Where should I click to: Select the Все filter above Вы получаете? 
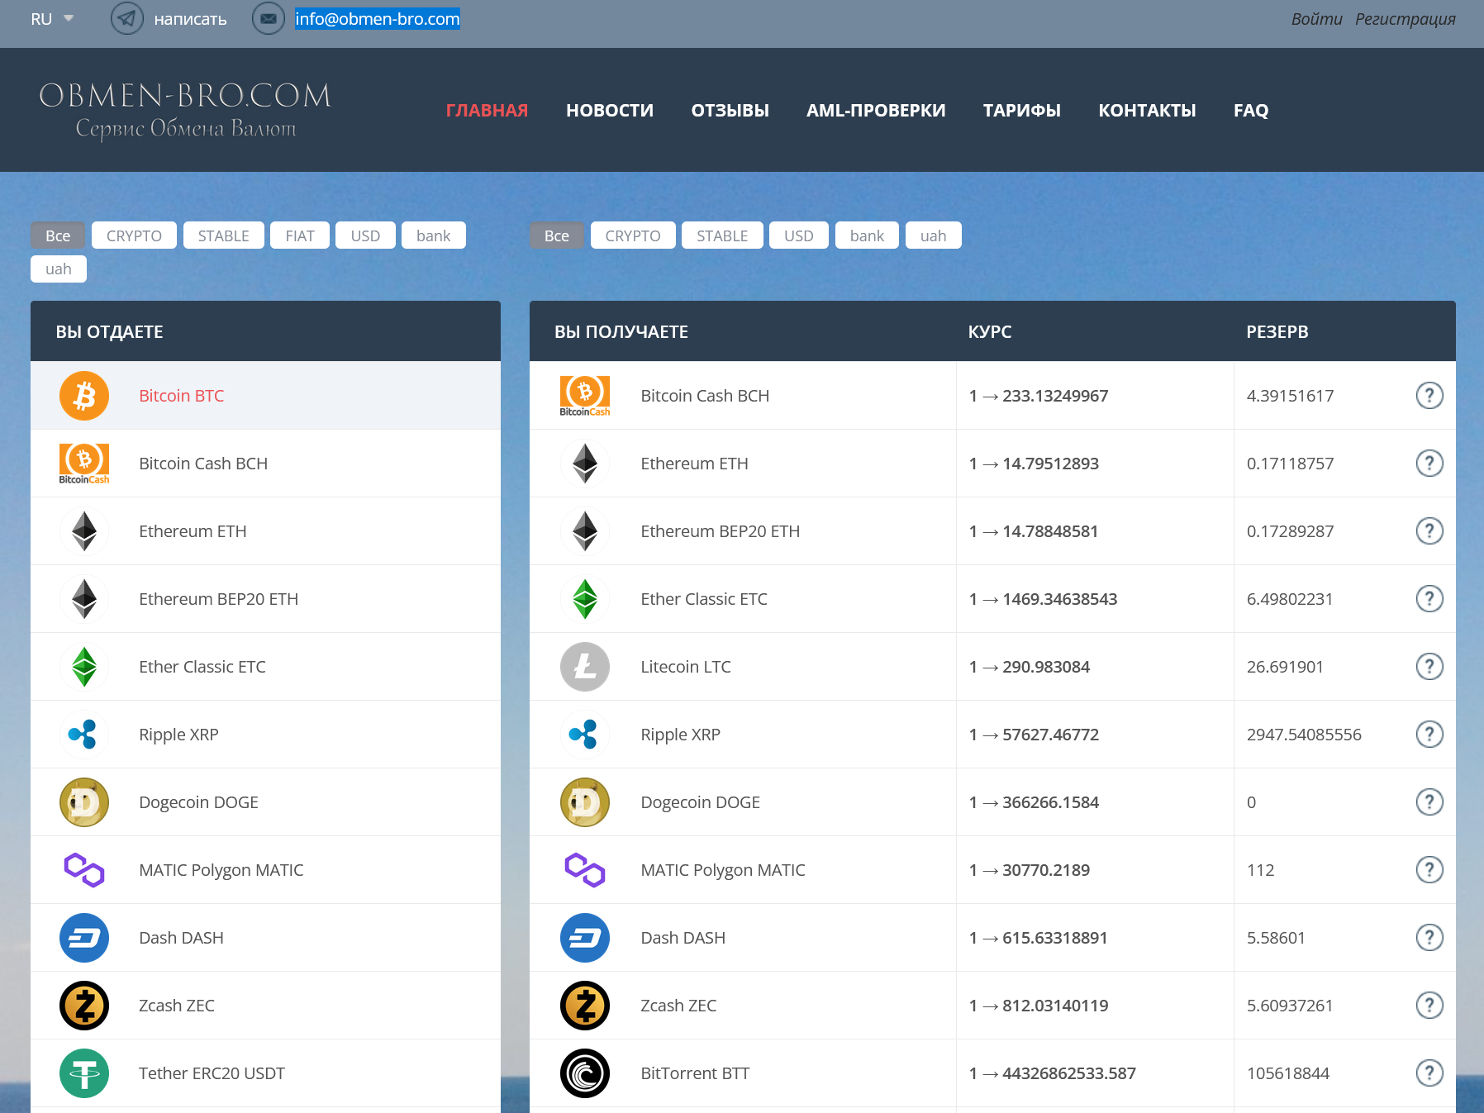click(557, 235)
